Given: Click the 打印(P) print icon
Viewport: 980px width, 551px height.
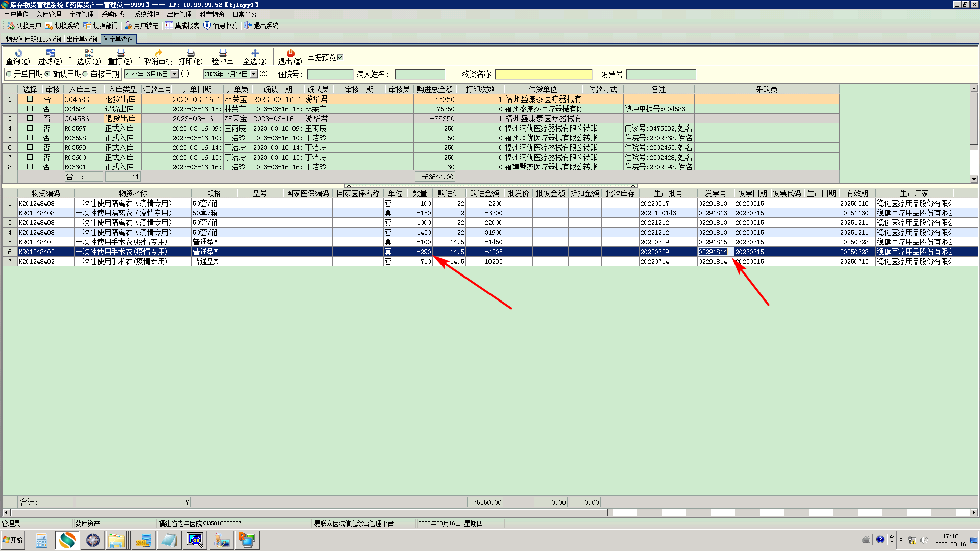Looking at the screenshot, I should tap(190, 53).
